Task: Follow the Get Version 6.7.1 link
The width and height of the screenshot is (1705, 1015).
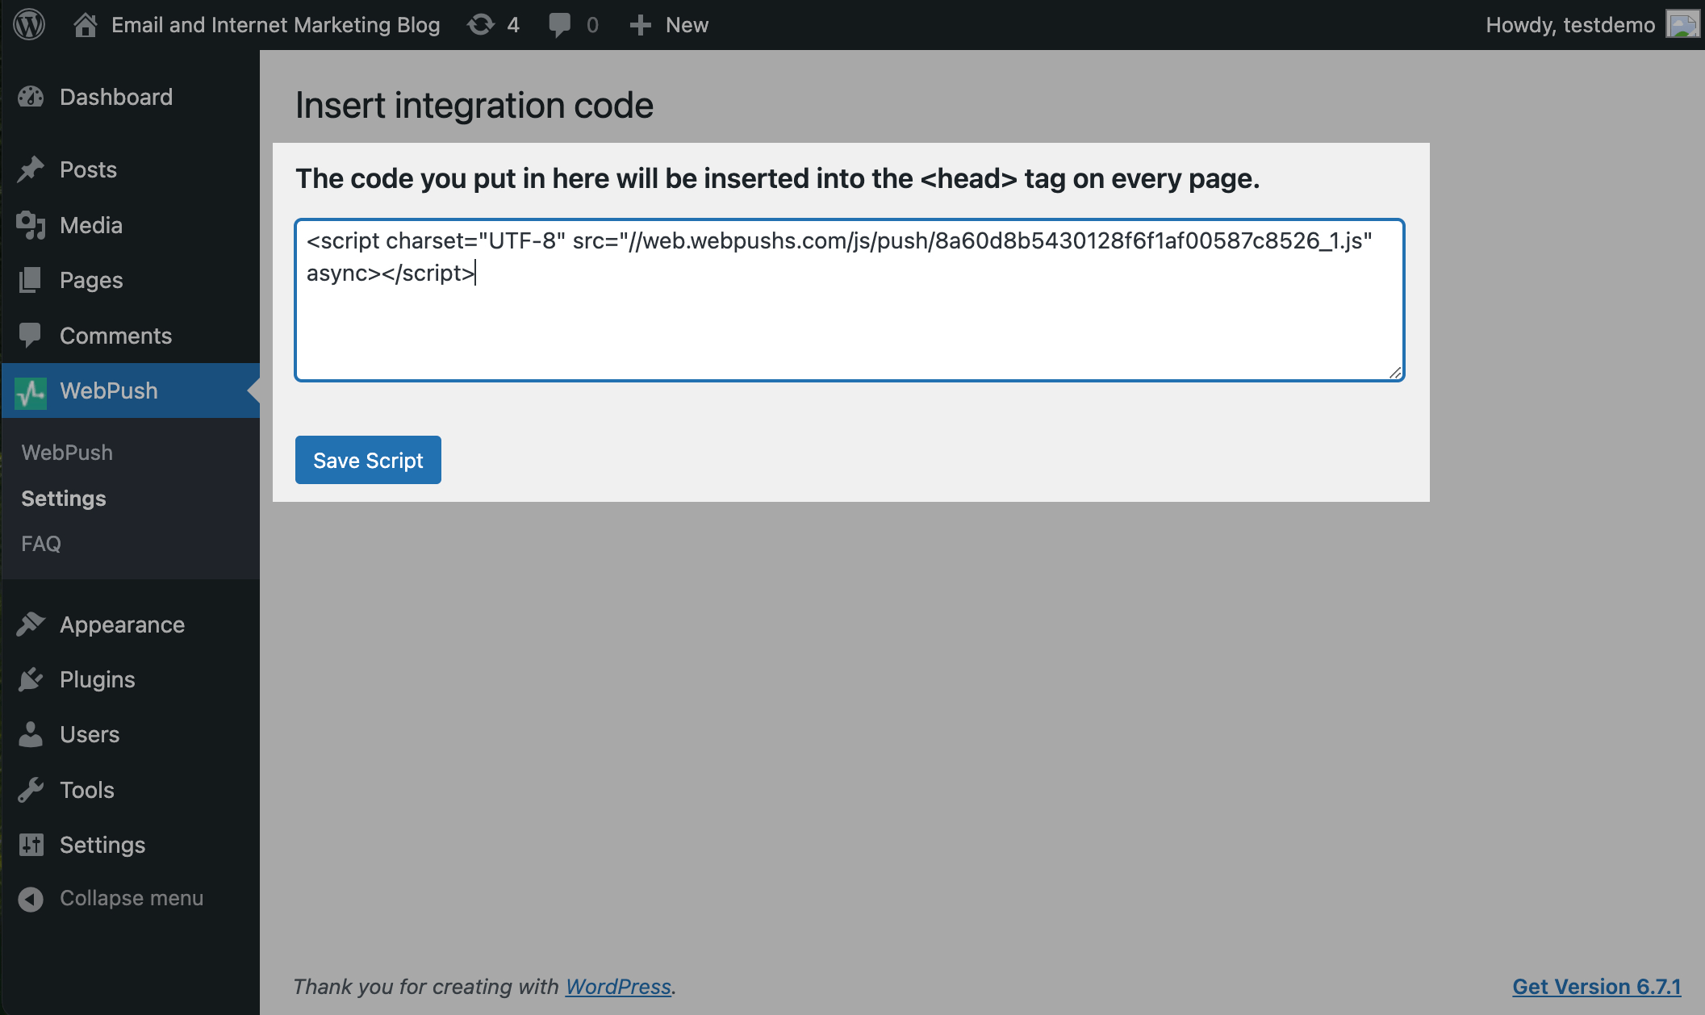Action: (1596, 986)
